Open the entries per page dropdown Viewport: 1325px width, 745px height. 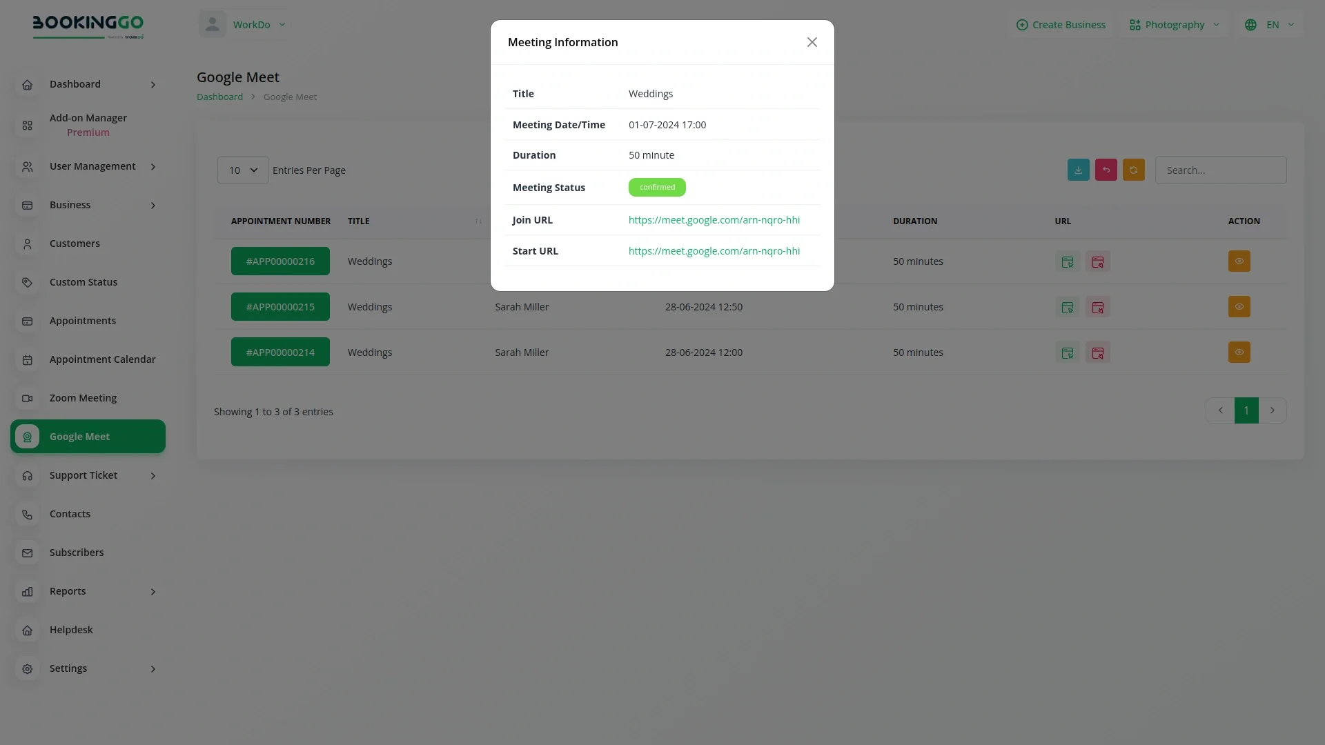click(x=243, y=170)
